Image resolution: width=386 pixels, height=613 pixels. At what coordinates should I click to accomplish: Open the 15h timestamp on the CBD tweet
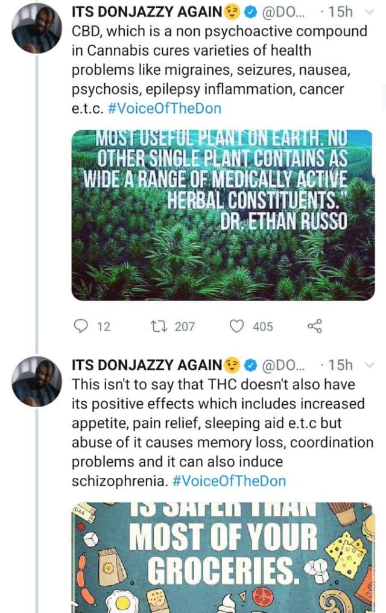pyautogui.click(x=341, y=13)
